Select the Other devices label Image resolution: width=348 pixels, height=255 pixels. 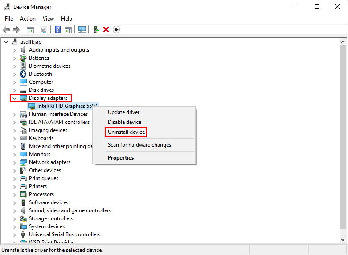click(x=45, y=170)
